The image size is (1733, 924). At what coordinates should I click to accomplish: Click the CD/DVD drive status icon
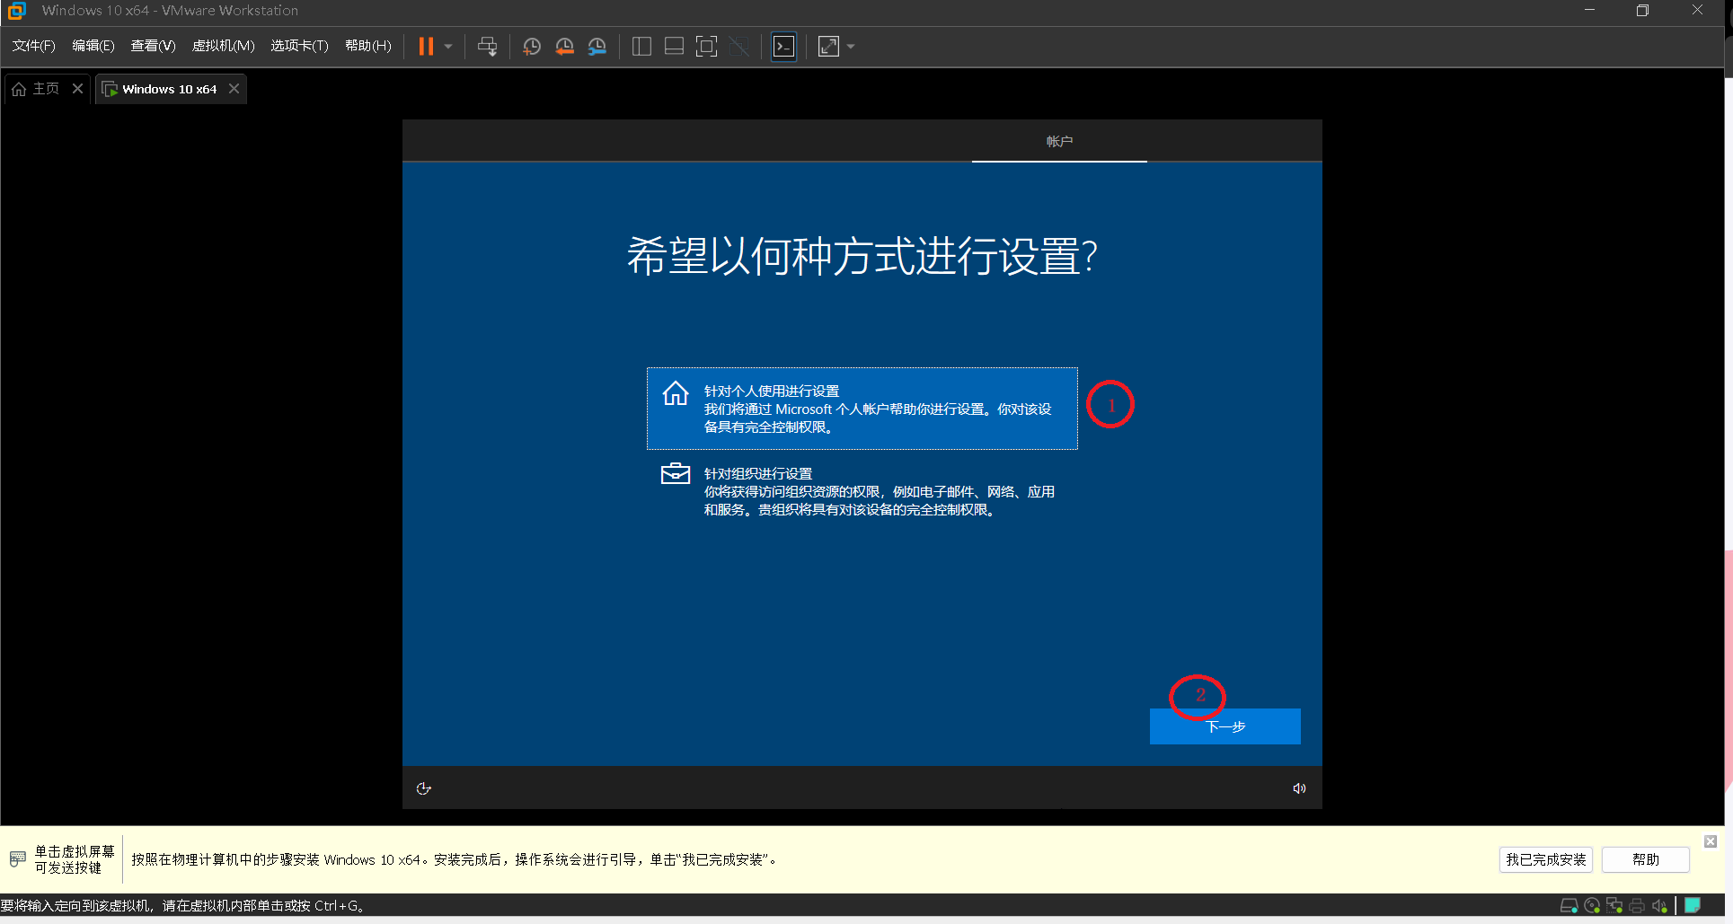pyautogui.click(x=1592, y=906)
